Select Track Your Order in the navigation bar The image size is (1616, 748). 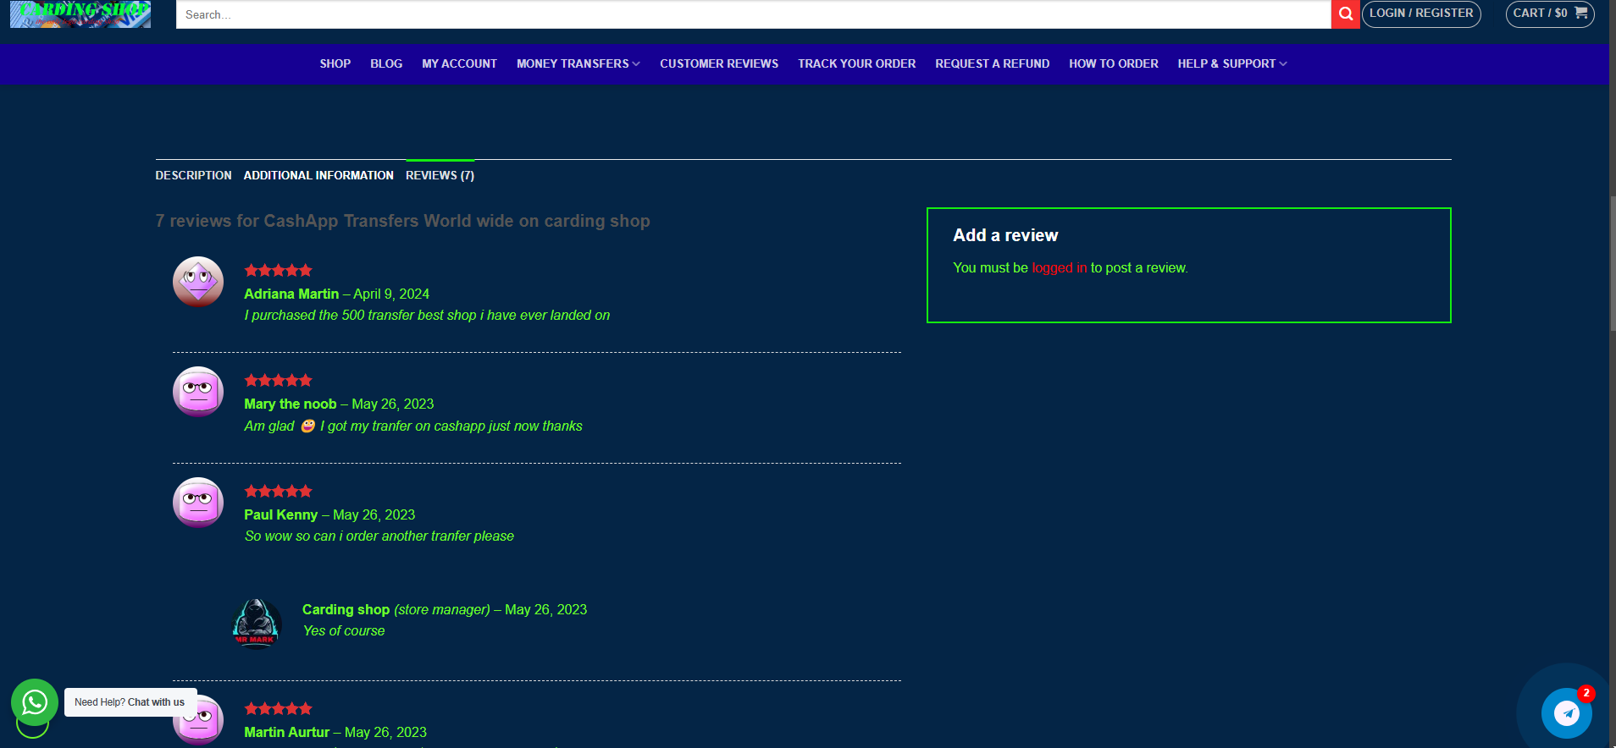coord(857,63)
